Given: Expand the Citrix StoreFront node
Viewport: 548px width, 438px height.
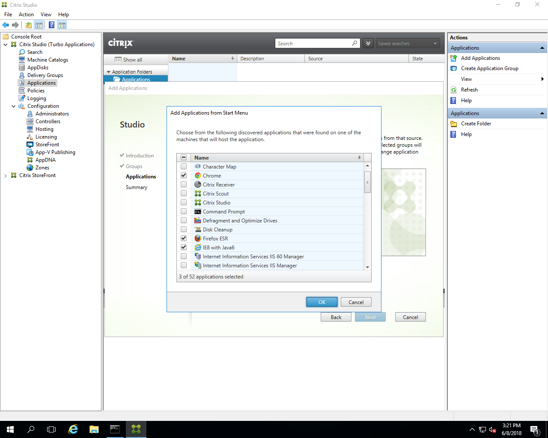Looking at the screenshot, I should pyautogui.click(x=5, y=175).
